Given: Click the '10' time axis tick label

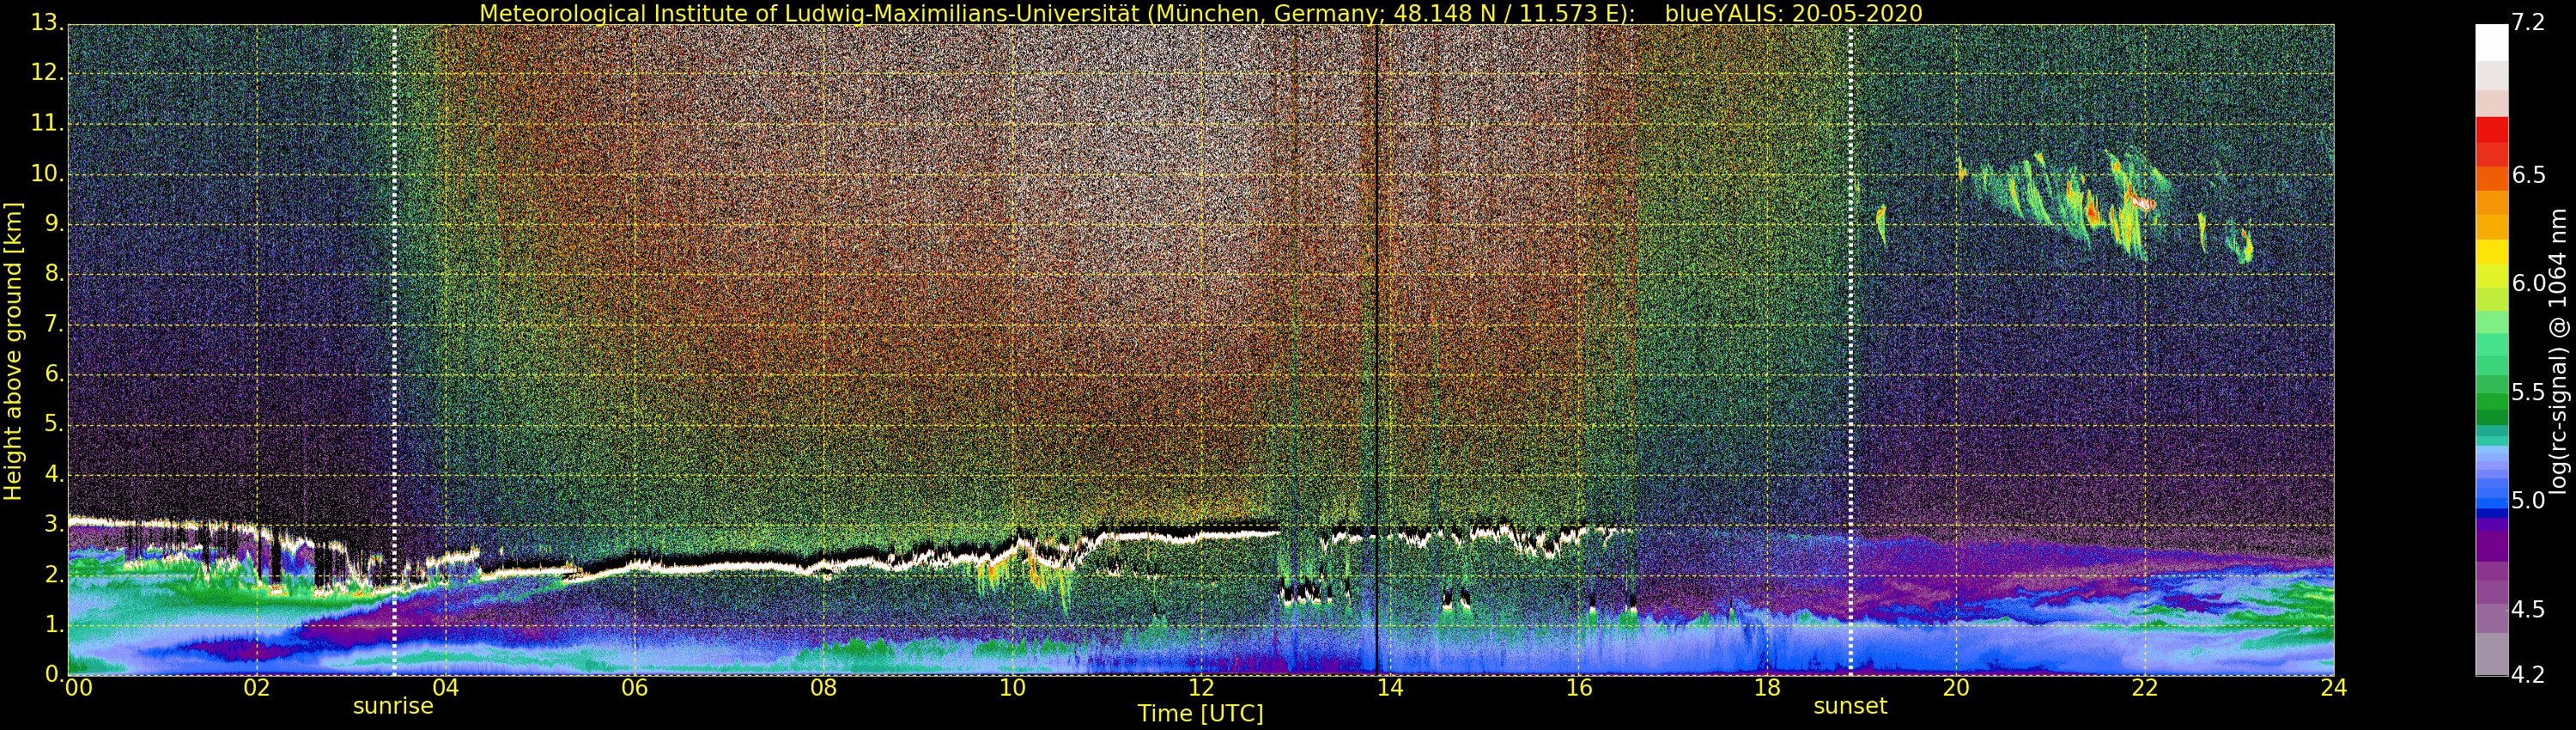Looking at the screenshot, I should (1012, 688).
